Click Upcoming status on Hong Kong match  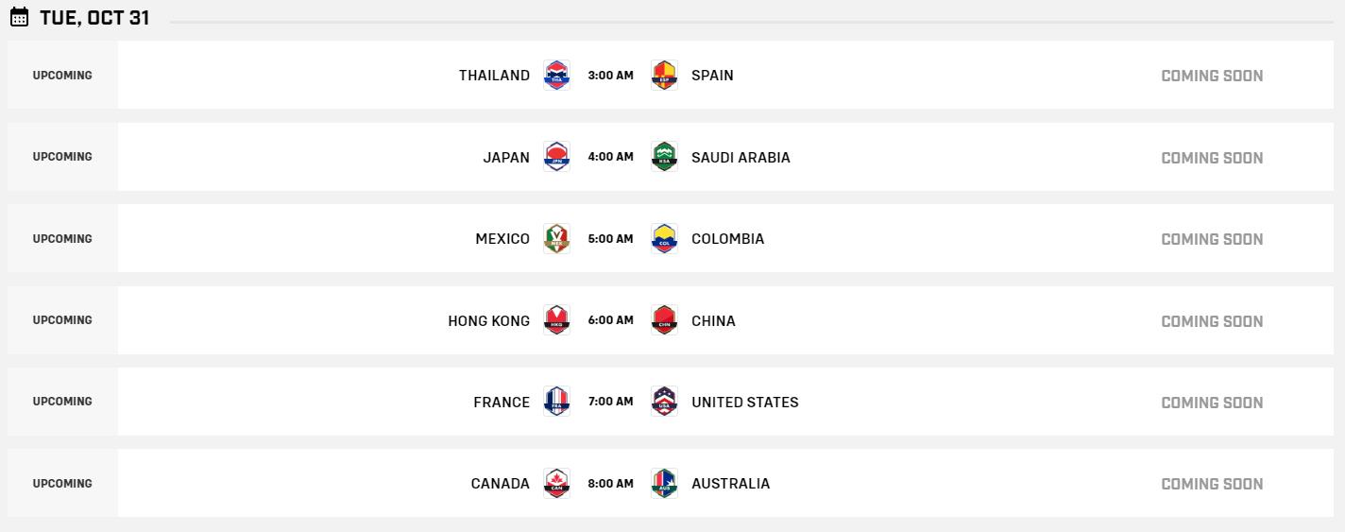pos(62,320)
